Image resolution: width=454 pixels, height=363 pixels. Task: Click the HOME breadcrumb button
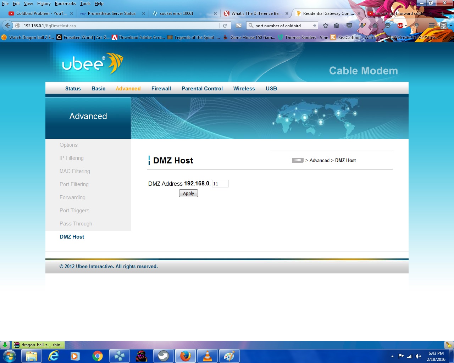298,160
